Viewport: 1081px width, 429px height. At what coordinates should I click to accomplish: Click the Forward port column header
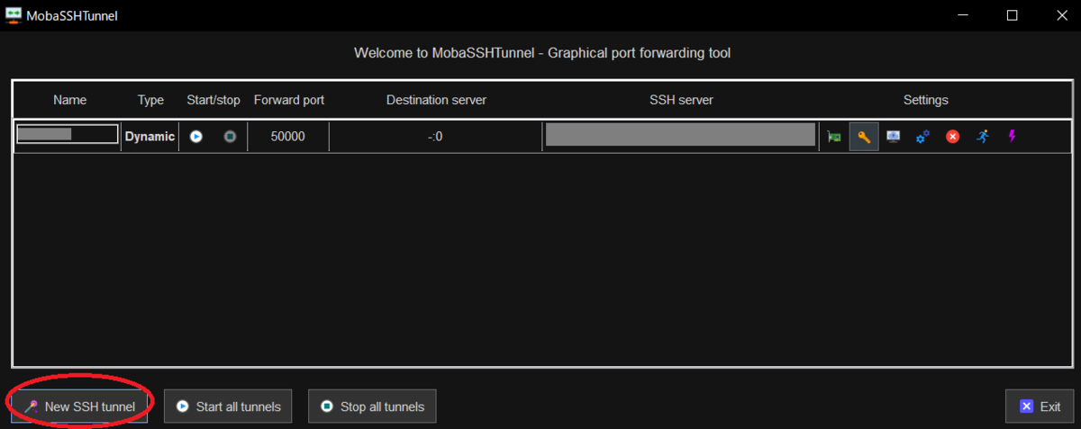pyautogui.click(x=289, y=100)
